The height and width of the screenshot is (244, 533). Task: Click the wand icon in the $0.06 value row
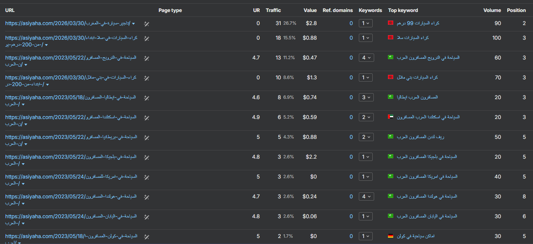(147, 217)
